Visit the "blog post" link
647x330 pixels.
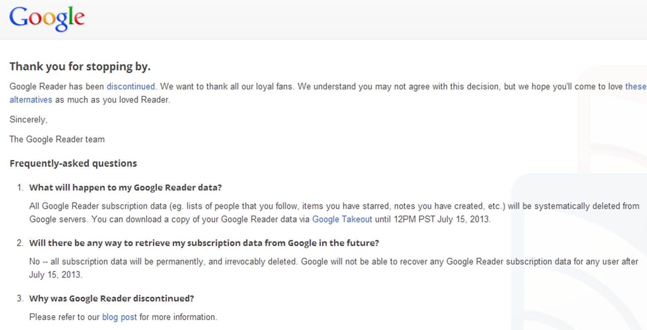coord(119,317)
